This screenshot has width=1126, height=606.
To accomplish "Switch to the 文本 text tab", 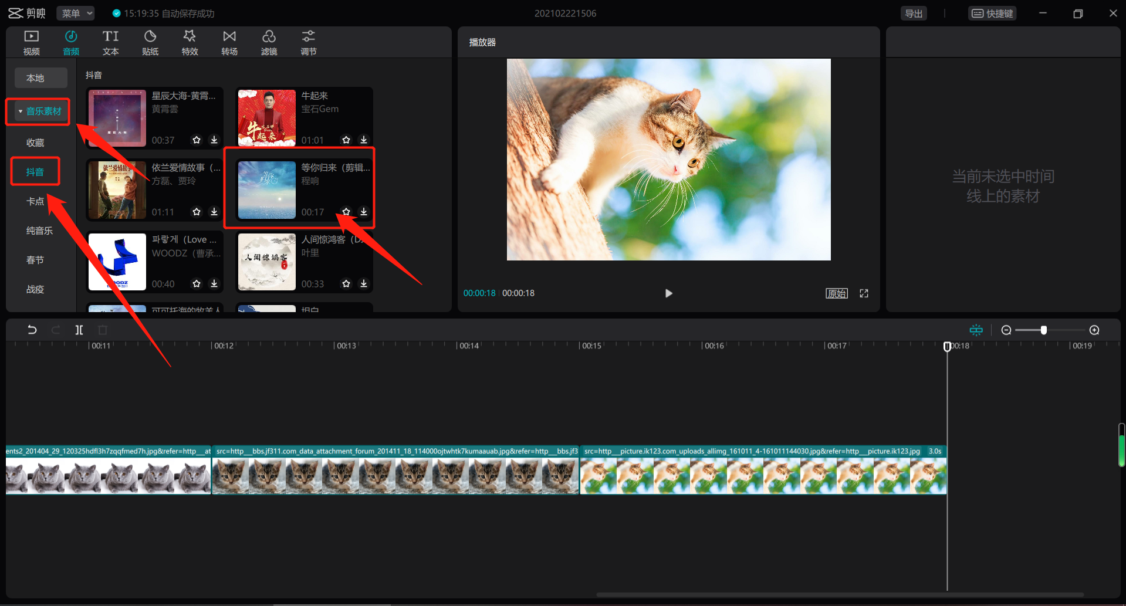I will point(110,43).
